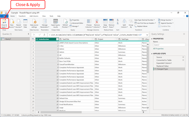Collapse the APPLIED STEPS section triangle

(x=152, y=54)
